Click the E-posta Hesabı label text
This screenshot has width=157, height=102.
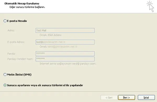[17, 21]
